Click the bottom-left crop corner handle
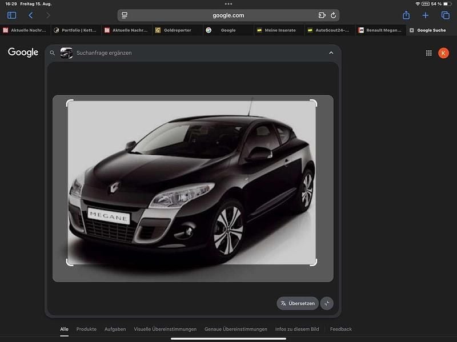This screenshot has width=457, height=342. 69,263
